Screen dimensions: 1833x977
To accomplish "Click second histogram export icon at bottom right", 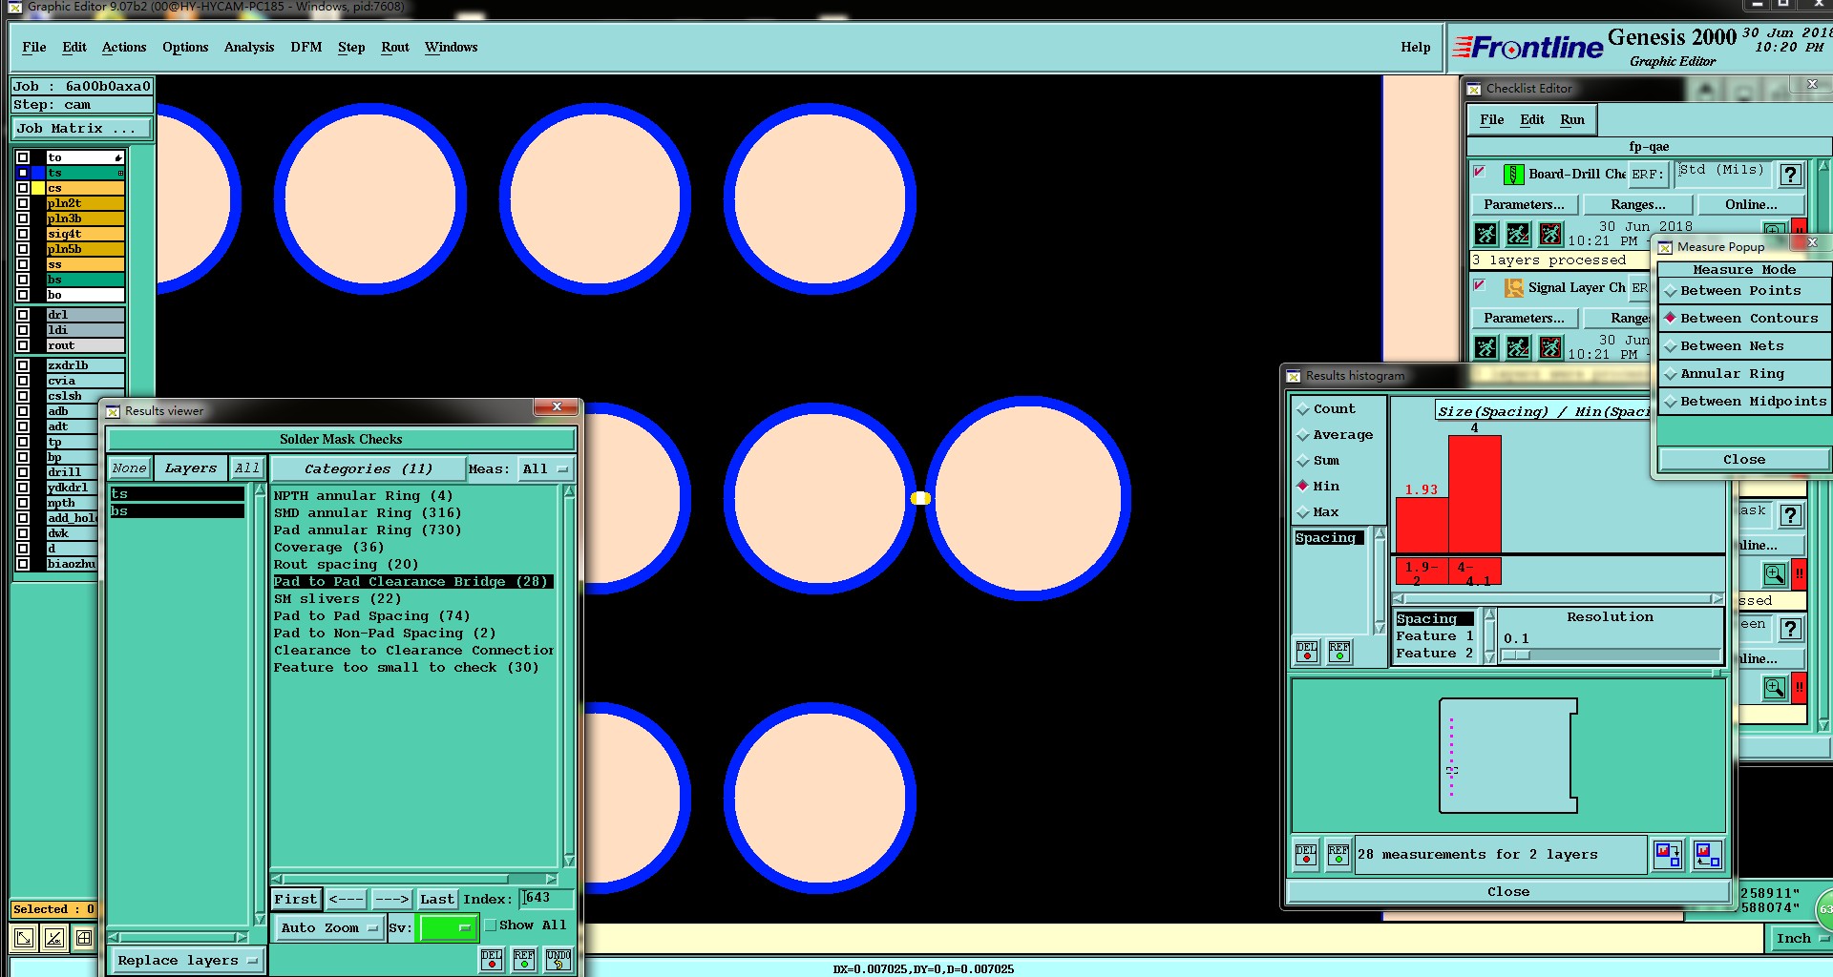I will pyautogui.click(x=1707, y=854).
